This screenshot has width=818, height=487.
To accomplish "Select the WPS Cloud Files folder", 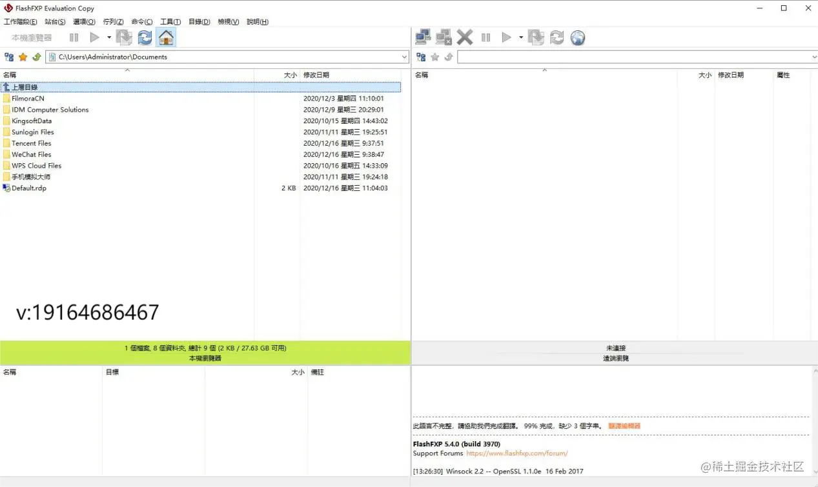I will (x=37, y=166).
